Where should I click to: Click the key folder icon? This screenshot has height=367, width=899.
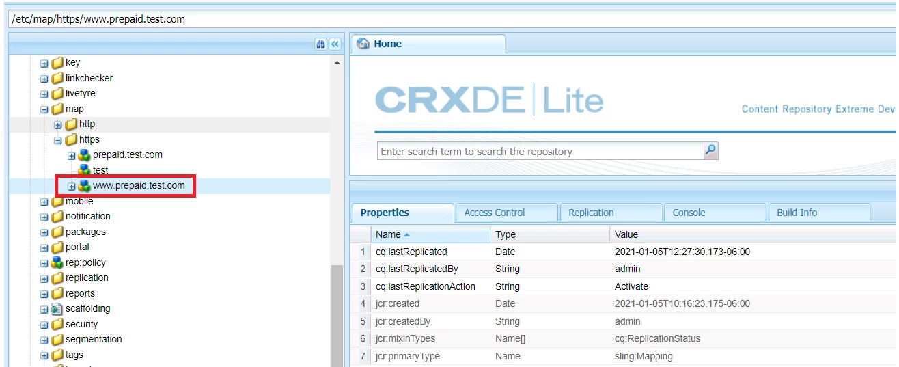57,63
